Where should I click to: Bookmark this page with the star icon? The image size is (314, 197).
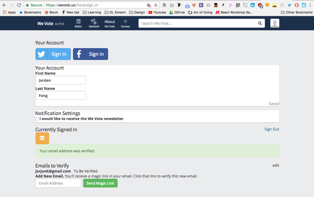tap(156, 5)
